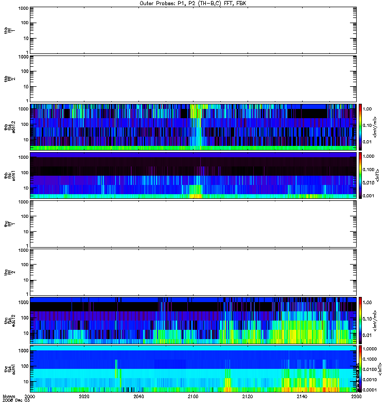Click the thc fbk edc12 mV/m color bar

pos(360,321)
